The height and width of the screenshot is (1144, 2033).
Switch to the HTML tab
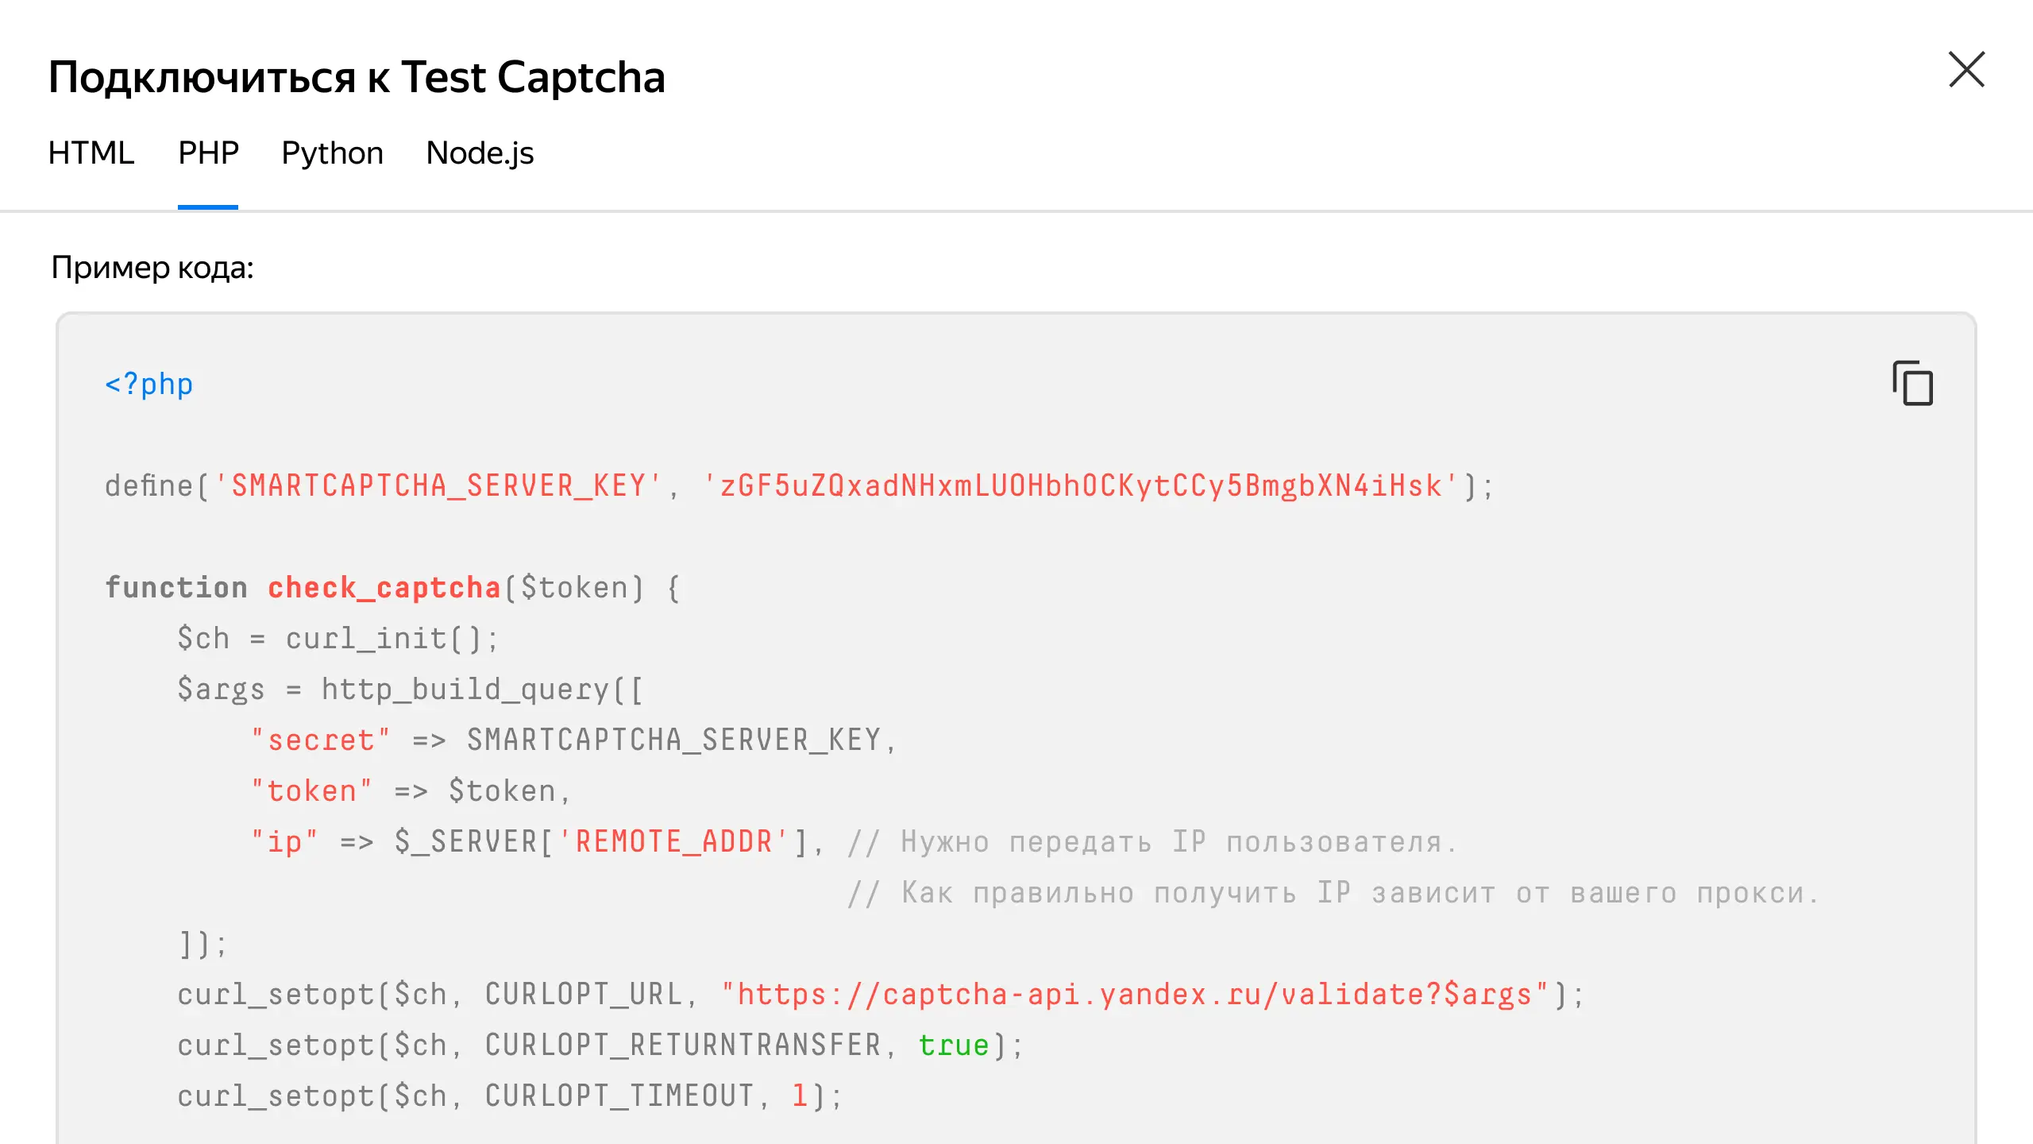91,153
